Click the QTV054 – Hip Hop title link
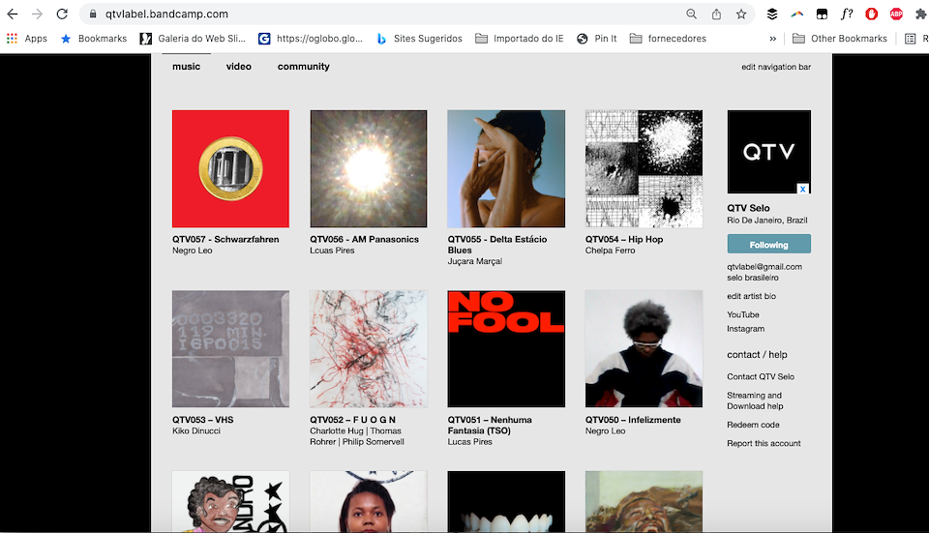Screen dimensions: 929x533 tap(624, 239)
